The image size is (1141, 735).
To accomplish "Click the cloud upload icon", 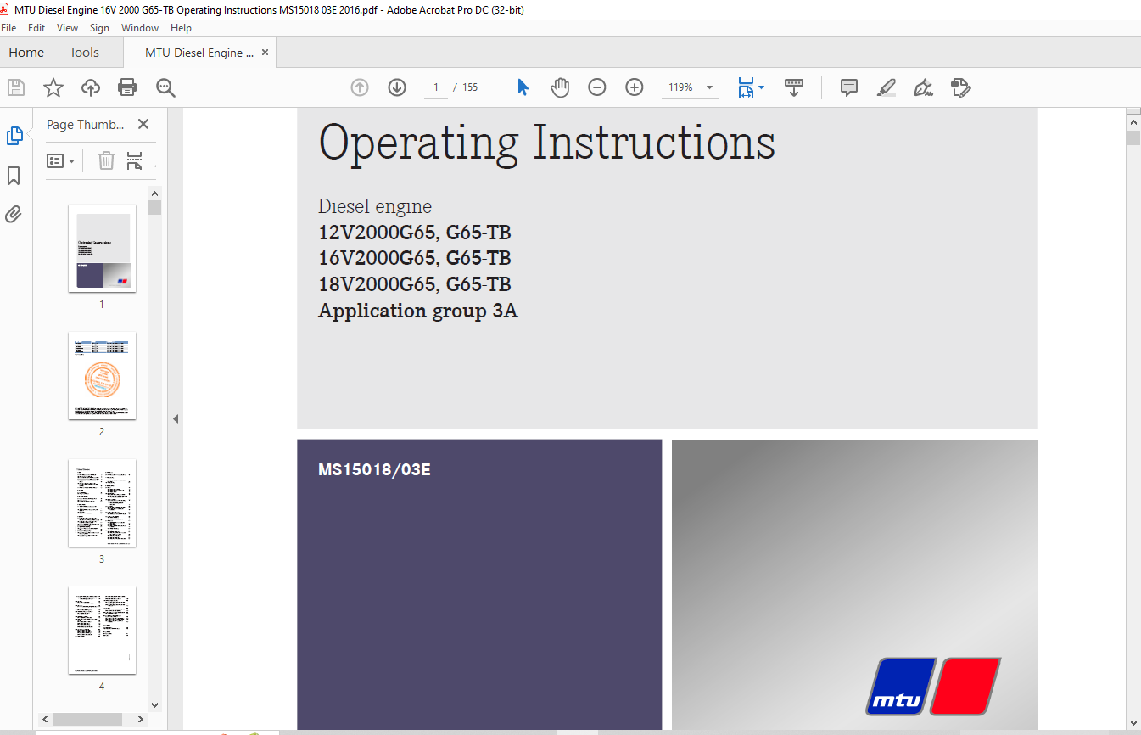I will coord(91,87).
